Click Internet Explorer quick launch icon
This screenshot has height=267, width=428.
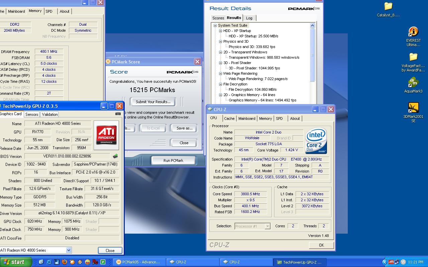click(x=49, y=262)
